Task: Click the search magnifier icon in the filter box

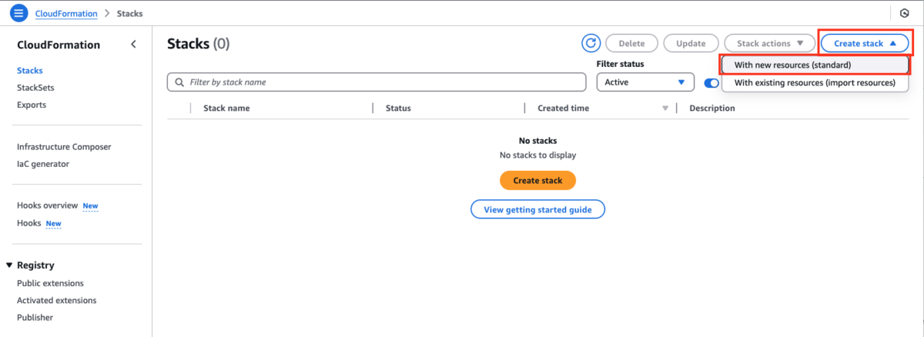Action: pos(179,82)
